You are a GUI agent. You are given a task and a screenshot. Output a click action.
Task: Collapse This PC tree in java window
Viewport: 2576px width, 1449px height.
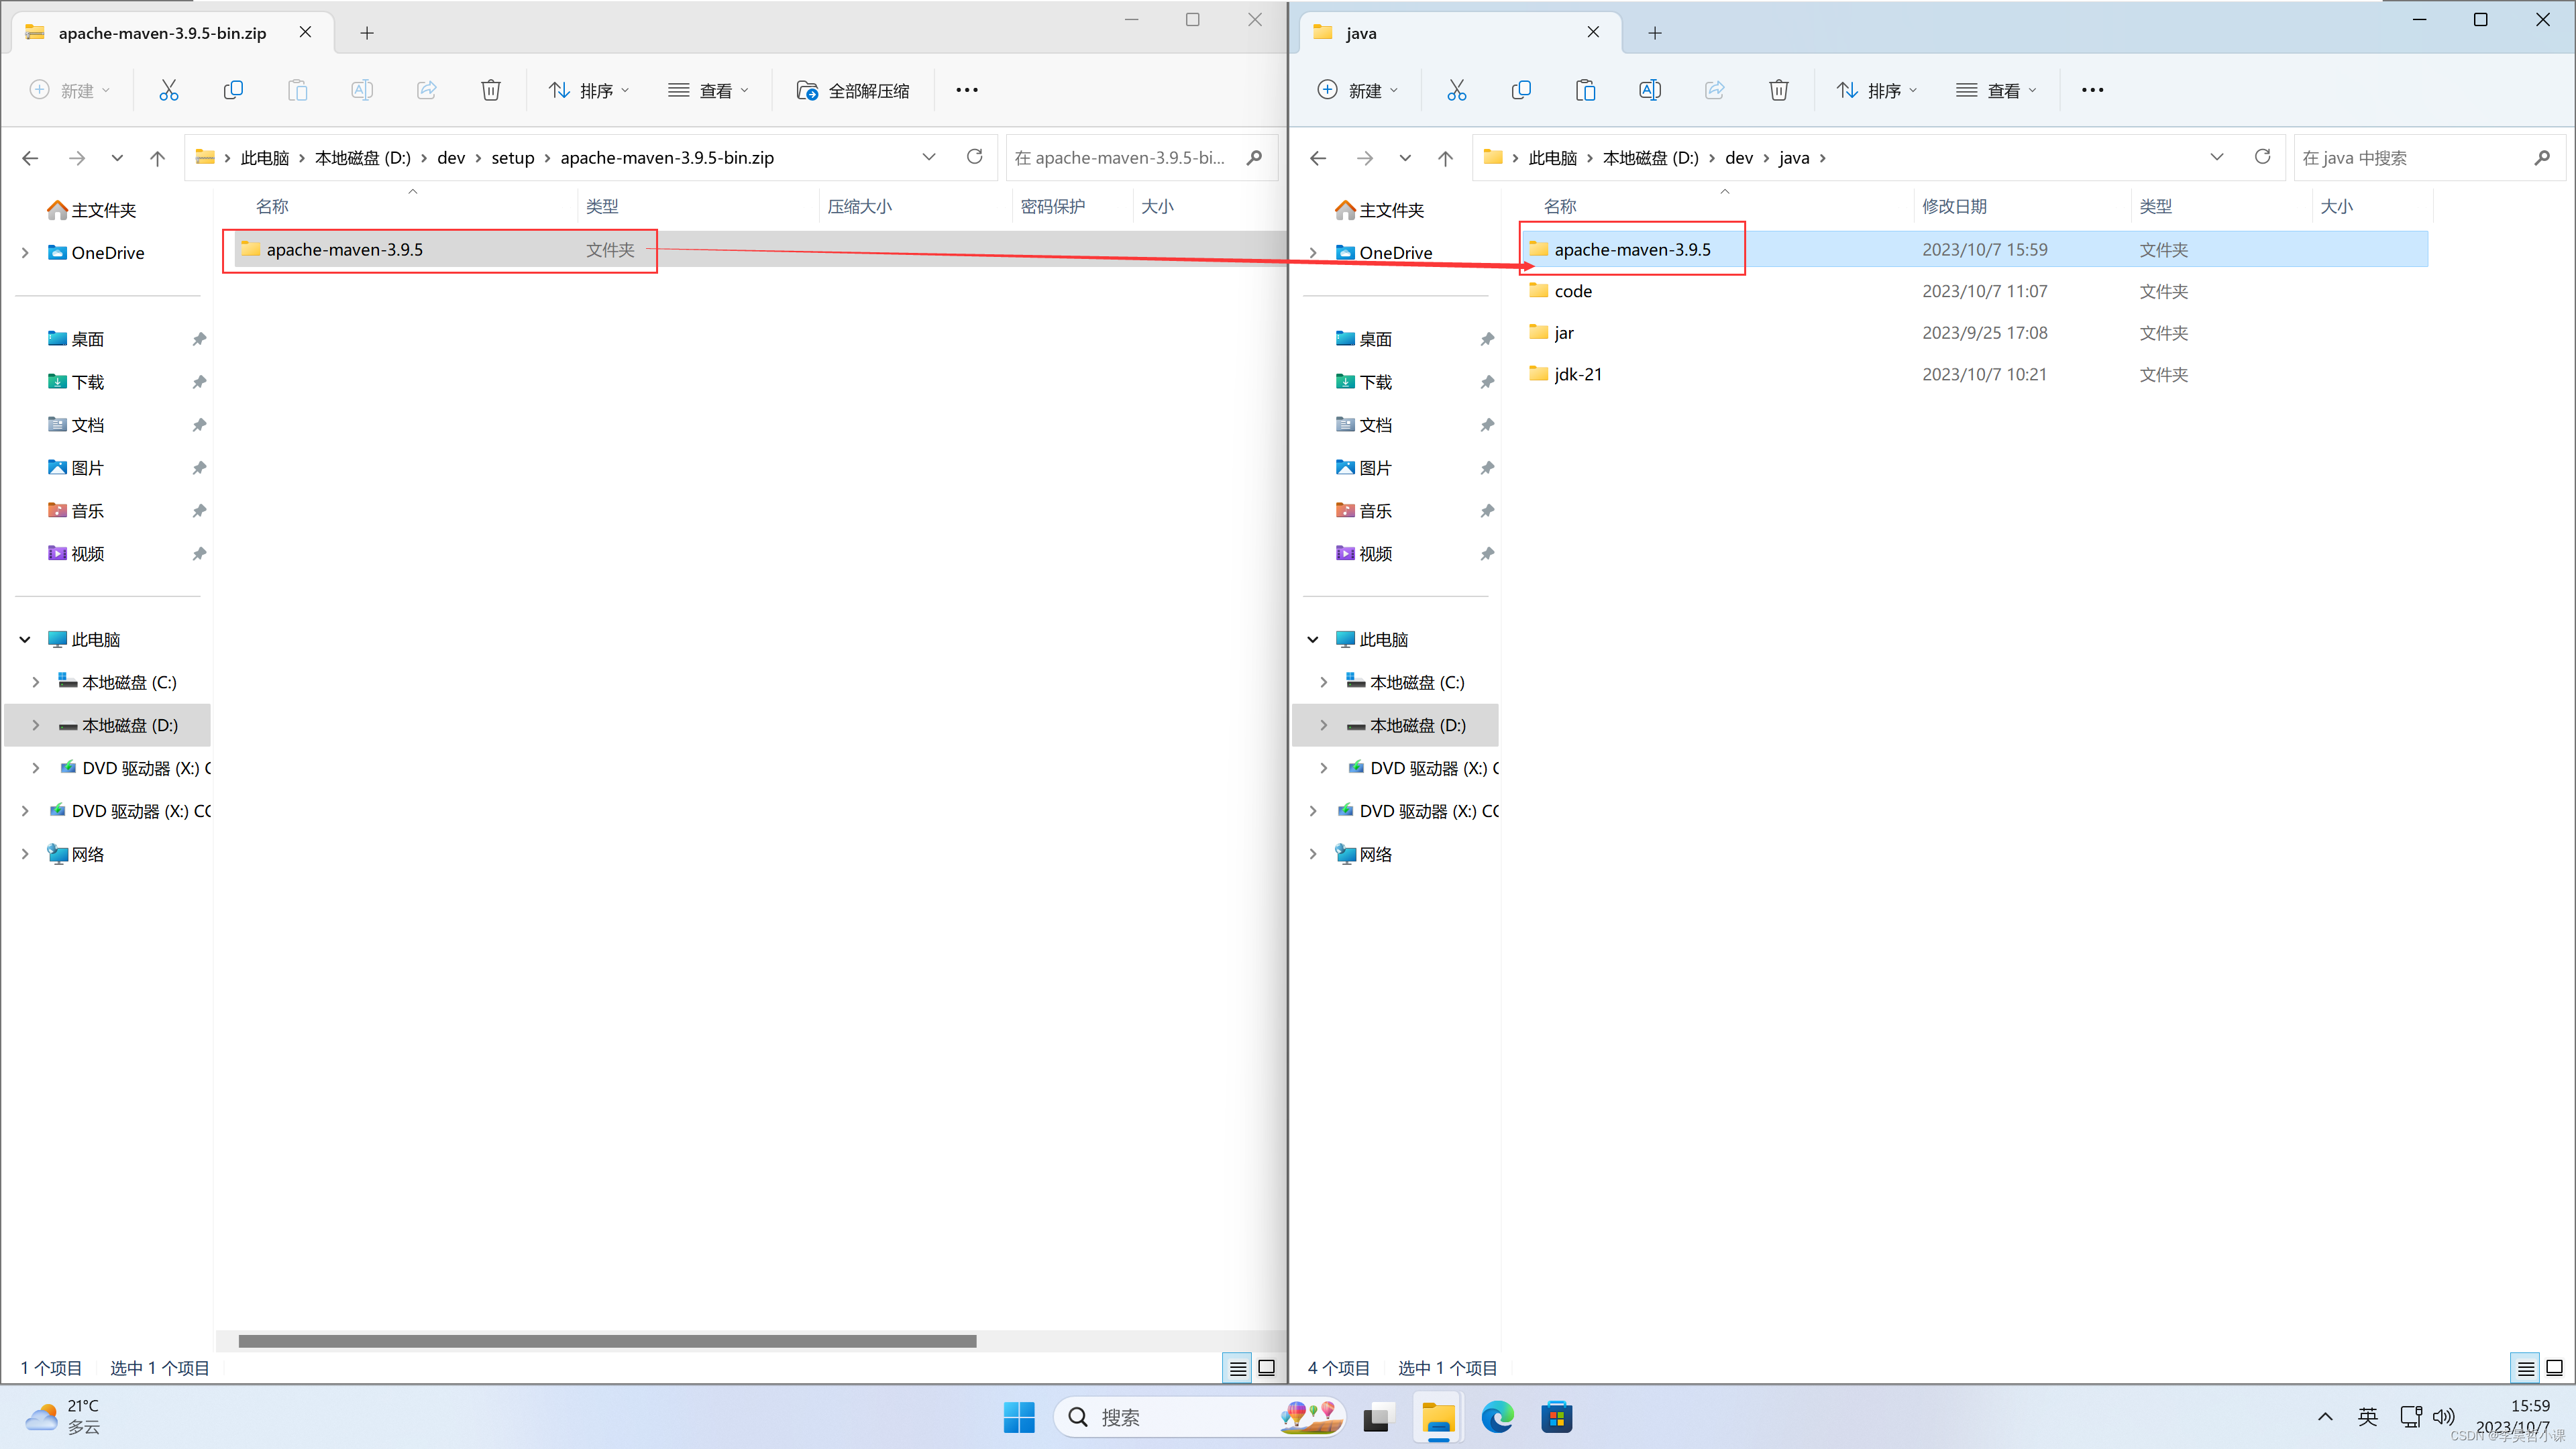1313,639
